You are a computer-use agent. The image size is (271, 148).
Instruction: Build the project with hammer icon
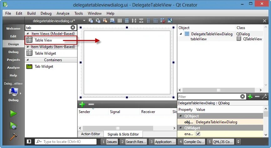(x=13, y=137)
